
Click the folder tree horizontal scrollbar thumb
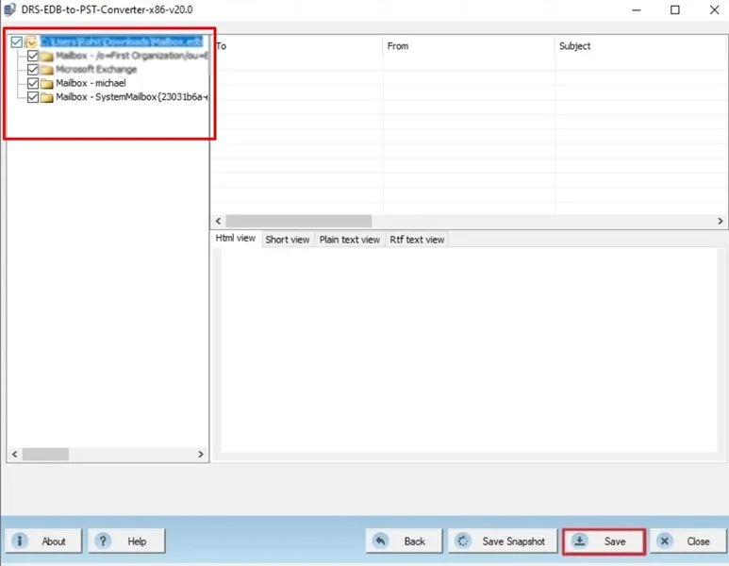45,454
